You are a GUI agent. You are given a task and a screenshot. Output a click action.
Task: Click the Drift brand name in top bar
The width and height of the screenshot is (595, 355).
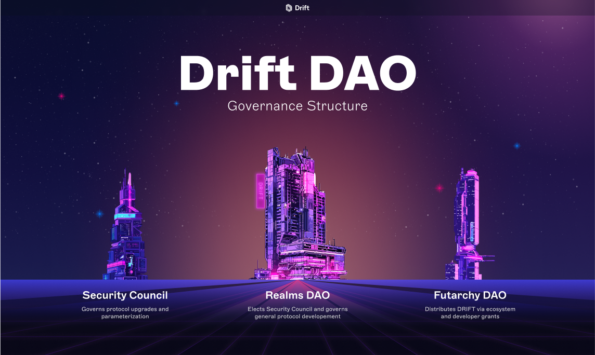click(302, 8)
